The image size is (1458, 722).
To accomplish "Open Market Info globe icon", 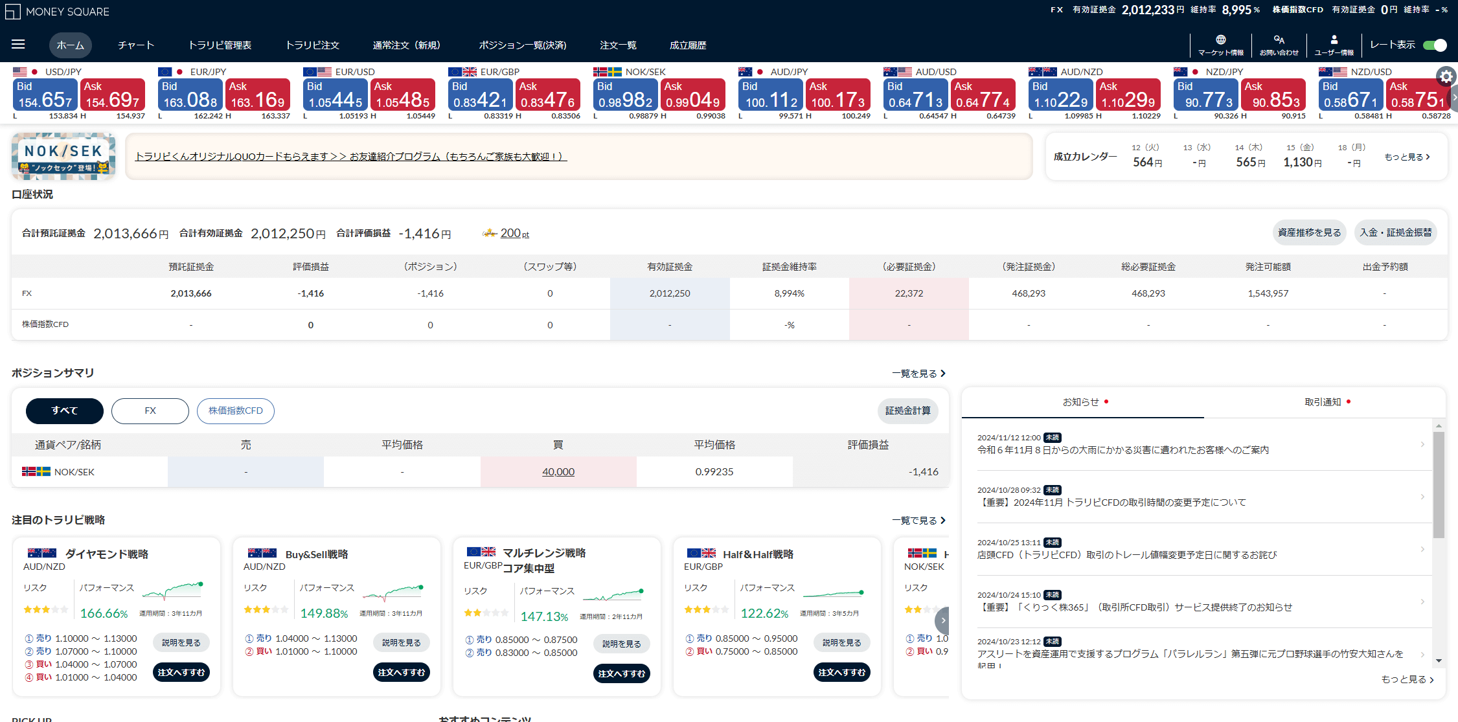I will 1220,39.
